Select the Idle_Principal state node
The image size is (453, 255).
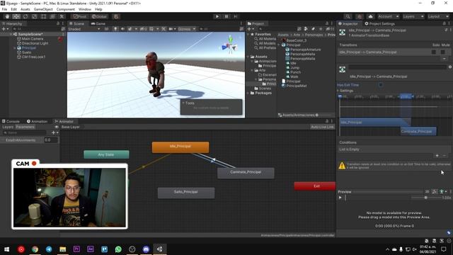[x=180, y=147]
